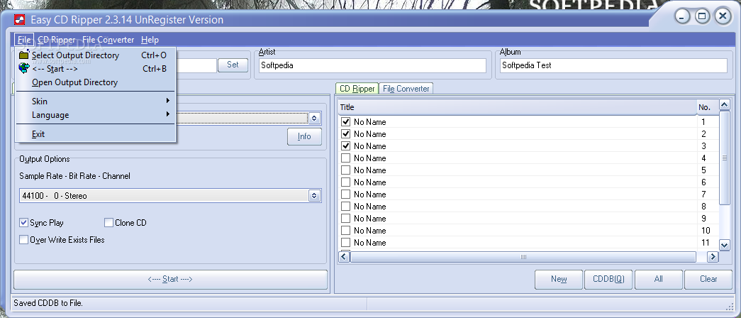Click the No. column header
The width and height of the screenshot is (741, 318).
pos(707,107)
